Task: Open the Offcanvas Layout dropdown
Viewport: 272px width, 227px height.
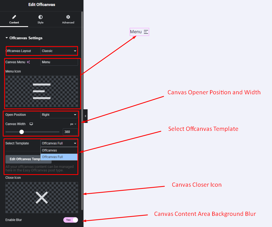Action: point(59,51)
